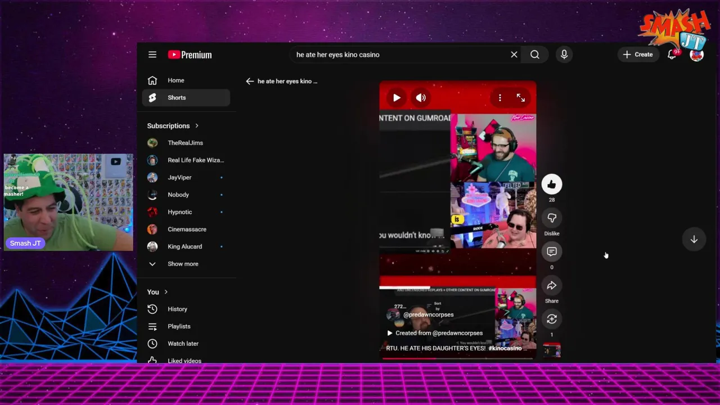Open Real Life Fake Wizard channel
Viewport: 720px width, 405px height.
pyautogui.click(x=186, y=160)
